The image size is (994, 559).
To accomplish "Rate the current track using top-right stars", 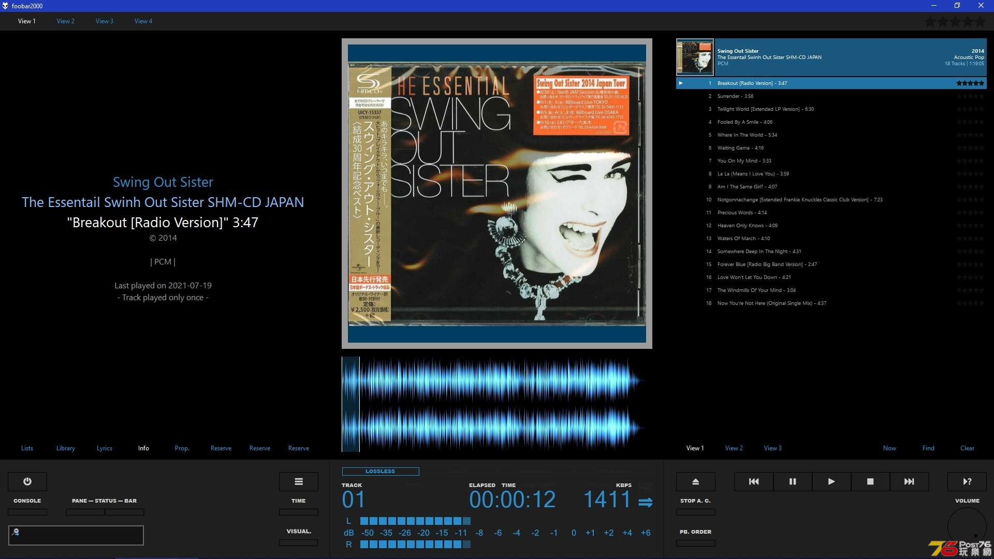I will click(x=955, y=22).
